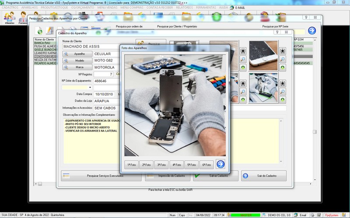This screenshot has height=218, width=350.
Task: Click the add new record icon with green plus
Action: point(39,31)
